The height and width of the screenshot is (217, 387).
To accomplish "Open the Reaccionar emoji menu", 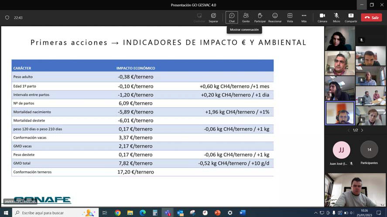I will pyautogui.click(x=275, y=17).
